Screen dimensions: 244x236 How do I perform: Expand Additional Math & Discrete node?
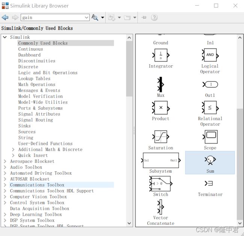point(13,149)
